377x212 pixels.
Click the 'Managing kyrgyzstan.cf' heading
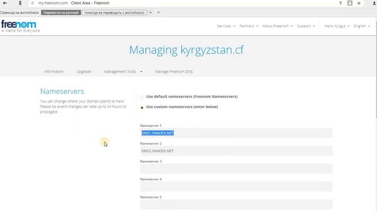tap(186, 50)
